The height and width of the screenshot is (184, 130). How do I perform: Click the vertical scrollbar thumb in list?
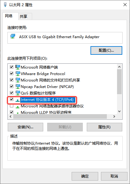[120, 82]
